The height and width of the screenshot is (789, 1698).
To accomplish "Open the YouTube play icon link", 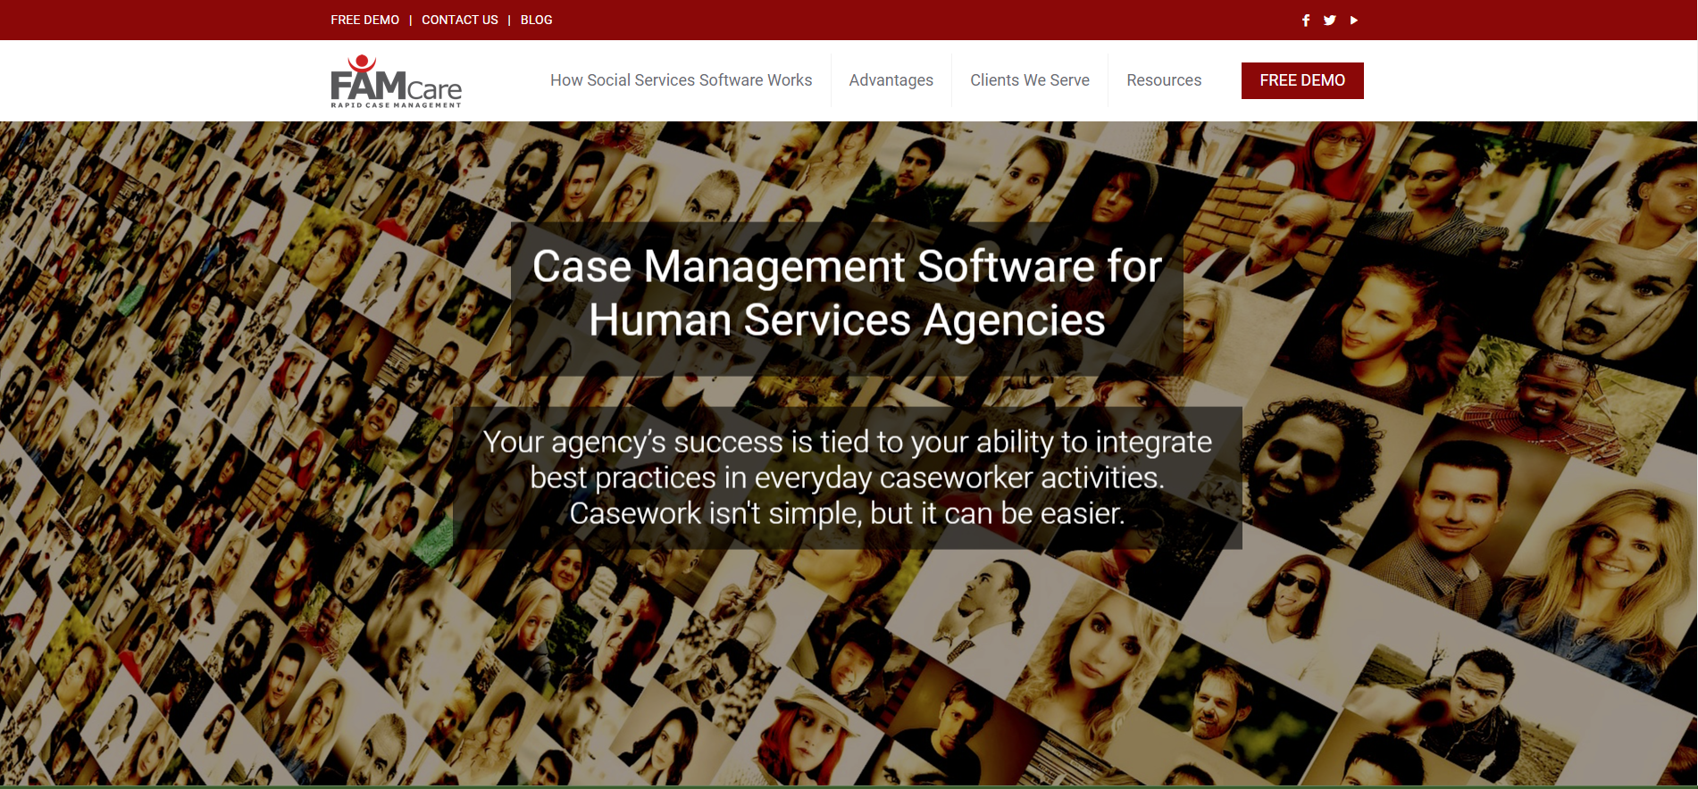I will (x=1354, y=20).
